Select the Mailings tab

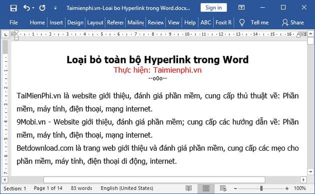[136, 22]
